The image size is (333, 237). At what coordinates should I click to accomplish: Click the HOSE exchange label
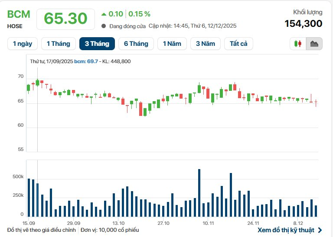tap(15, 26)
